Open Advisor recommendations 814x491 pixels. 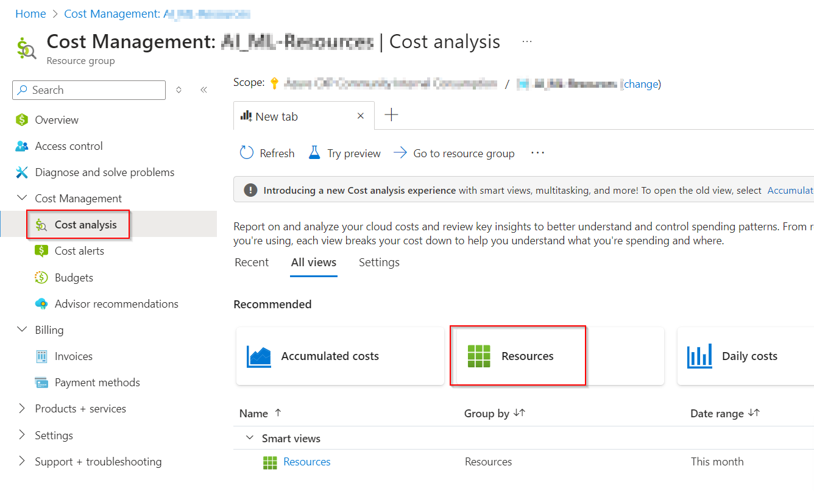[116, 304]
